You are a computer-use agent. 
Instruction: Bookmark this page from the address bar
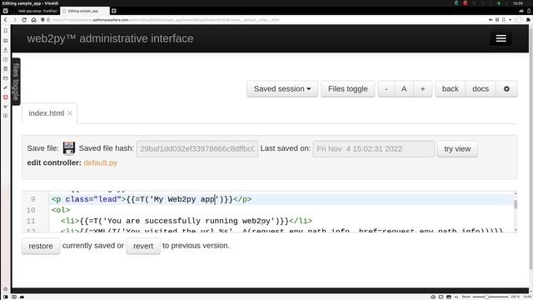coord(504,20)
